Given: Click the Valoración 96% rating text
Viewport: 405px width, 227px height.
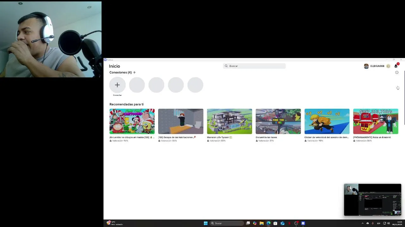Looking at the screenshot, I should pyautogui.click(x=120, y=141).
